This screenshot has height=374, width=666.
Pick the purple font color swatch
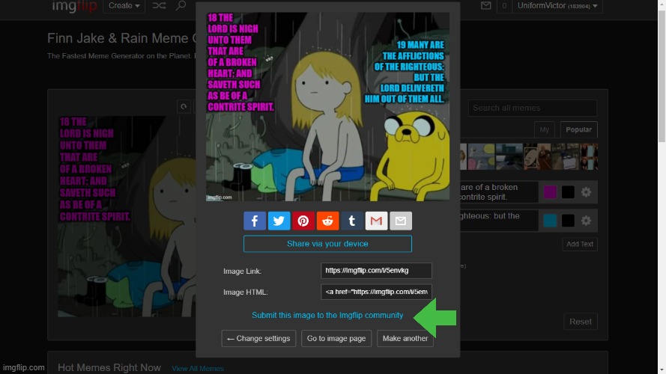pyautogui.click(x=550, y=192)
